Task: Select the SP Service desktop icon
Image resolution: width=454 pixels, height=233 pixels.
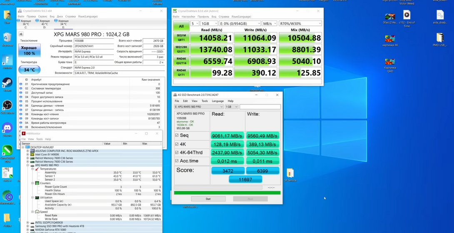Action: tap(290, 175)
